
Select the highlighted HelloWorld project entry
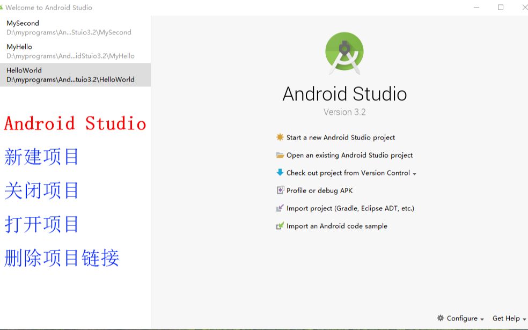tap(75, 75)
